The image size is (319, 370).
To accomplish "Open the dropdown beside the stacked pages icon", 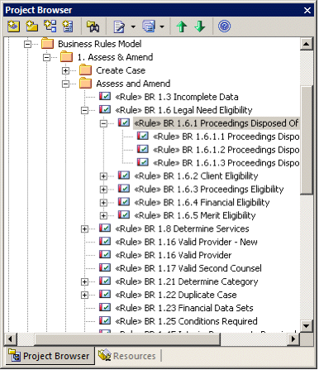I will coord(162,26).
